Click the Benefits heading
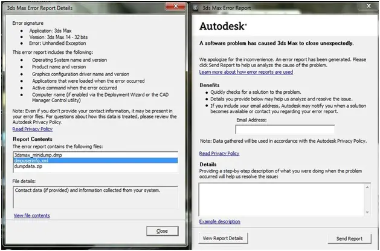 pyautogui.click(x=210, y=85)
